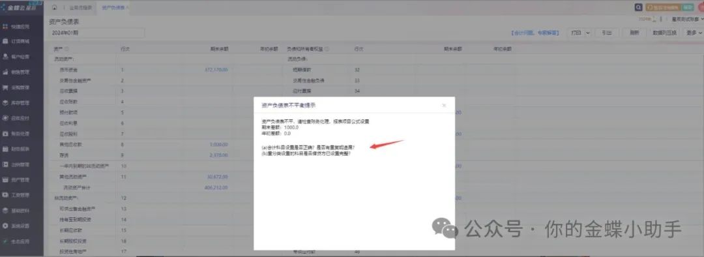This screenshot has width=704, height=257.
Task: Click the home icon tab
Action: (54, 8)
